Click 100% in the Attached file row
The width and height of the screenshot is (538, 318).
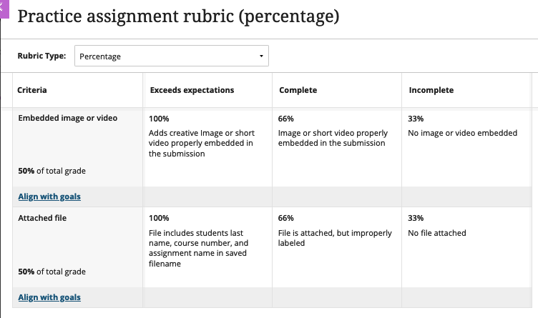point(160,218)
